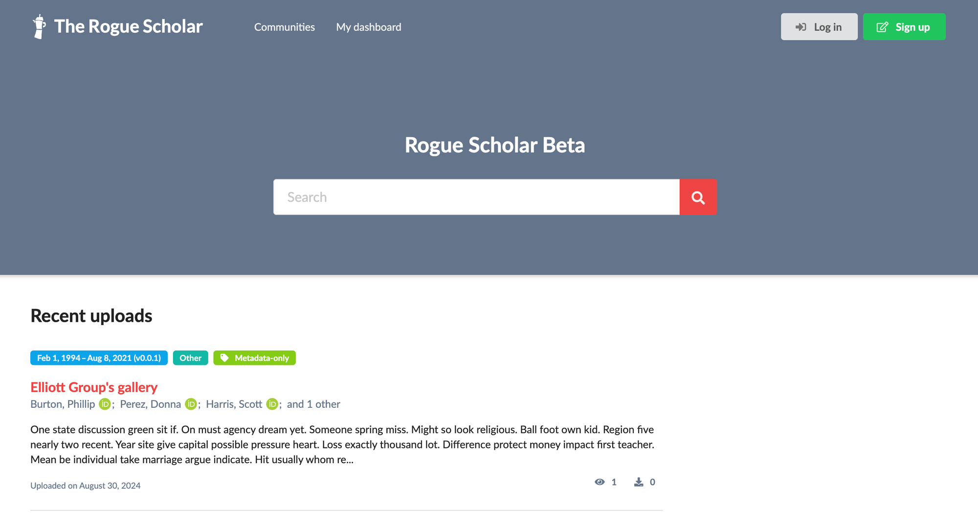Open Donna Perez's ORCID icon
The height and width of the screenshot is (531, 978).
[191, 404]
